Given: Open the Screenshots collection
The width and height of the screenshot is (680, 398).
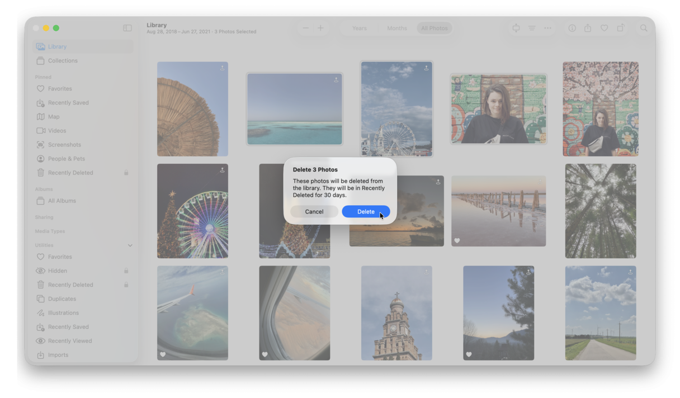Looking at the screenshot, I should coord(63,144).
